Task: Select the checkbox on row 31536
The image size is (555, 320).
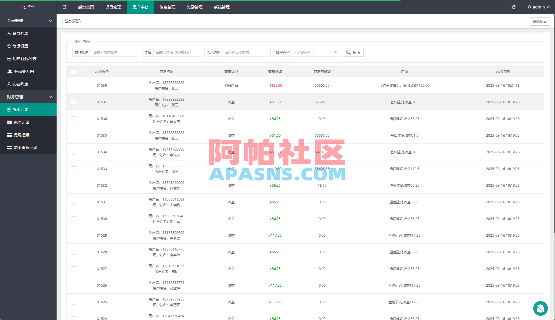Action: 74,119
